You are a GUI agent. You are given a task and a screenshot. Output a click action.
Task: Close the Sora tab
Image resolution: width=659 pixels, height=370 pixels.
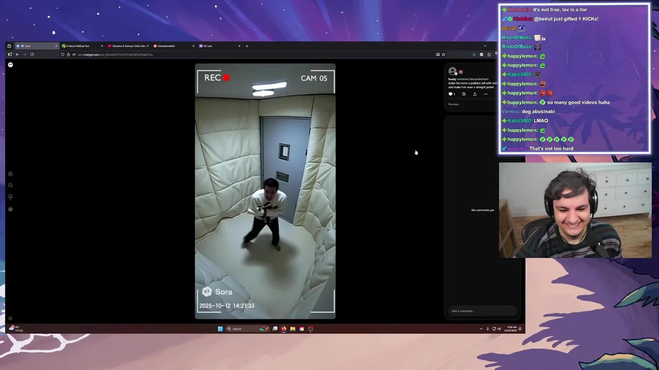pyautogui.click(x=56, y=46)
